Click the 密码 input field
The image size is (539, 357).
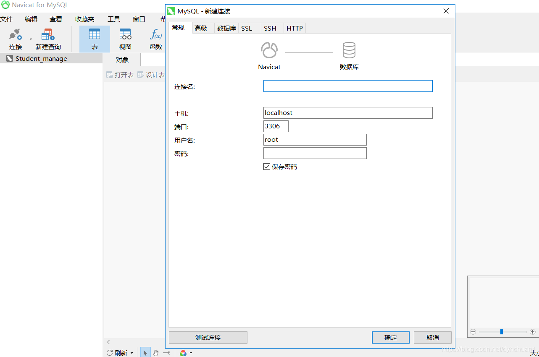point(315,153)
